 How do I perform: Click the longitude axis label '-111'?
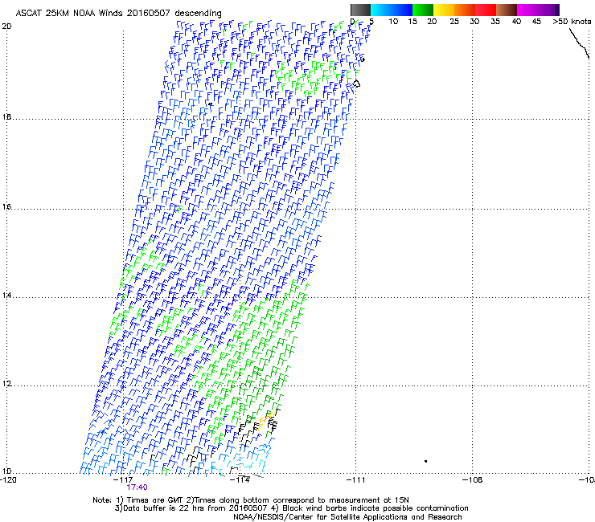coord(355,480)
